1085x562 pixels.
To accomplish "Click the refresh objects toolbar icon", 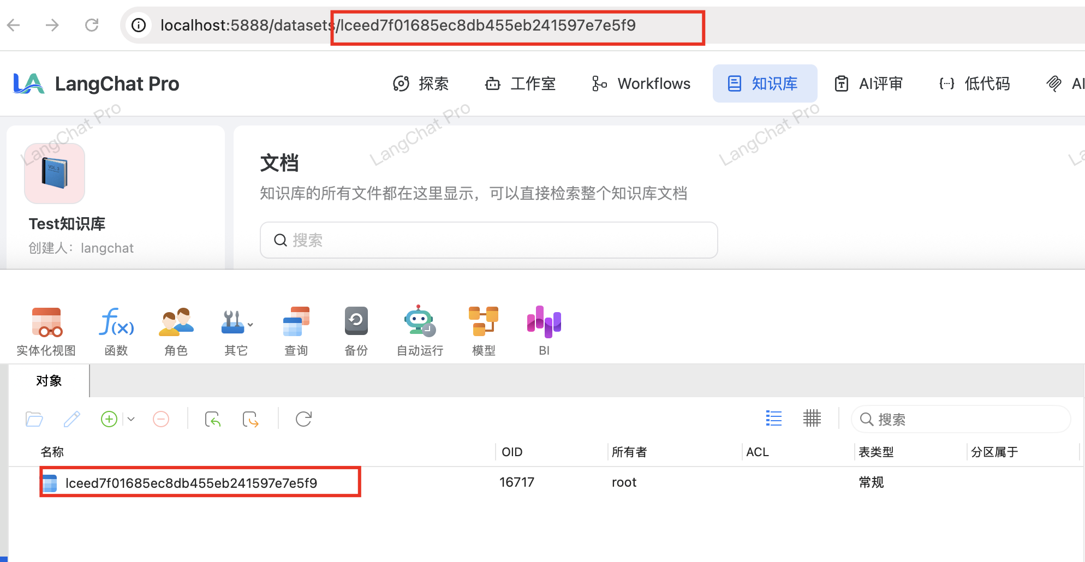I will (303, 419).
